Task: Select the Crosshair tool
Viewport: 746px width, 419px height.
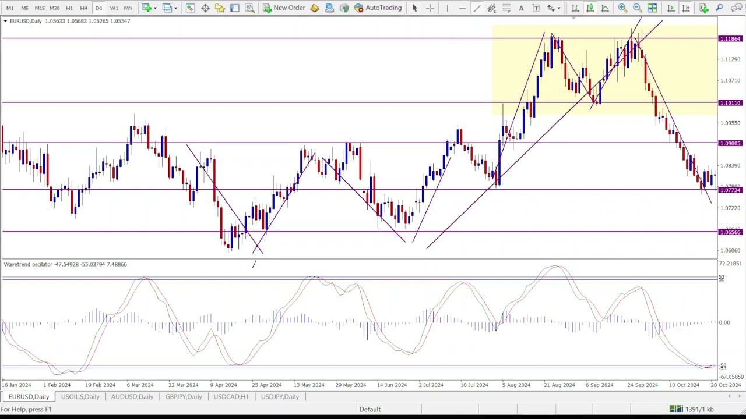Action: coord(430,8)
